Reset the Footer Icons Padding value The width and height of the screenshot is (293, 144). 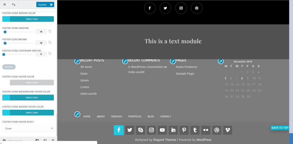click(50, 32)
